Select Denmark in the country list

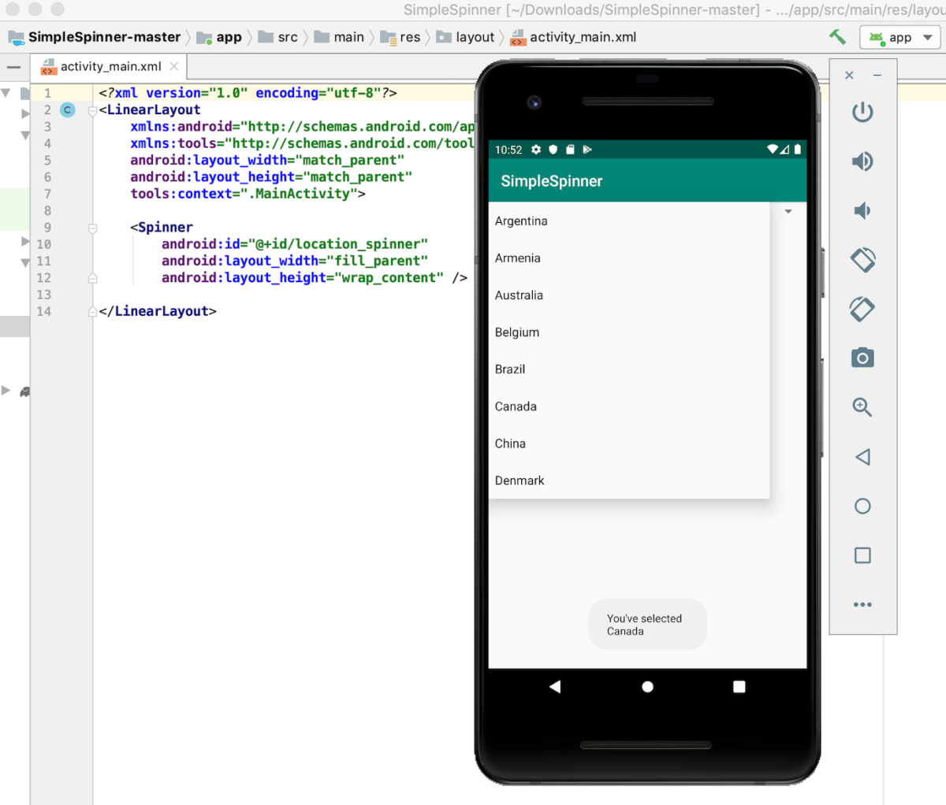(520, 480)
